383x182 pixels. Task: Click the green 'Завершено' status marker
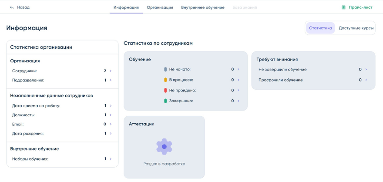click(x=165, y=101)
